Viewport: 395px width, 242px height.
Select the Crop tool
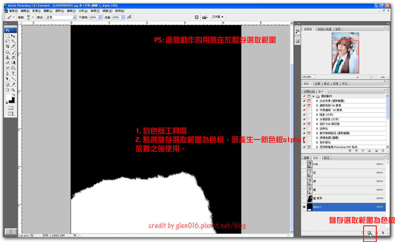click(7, 46)
